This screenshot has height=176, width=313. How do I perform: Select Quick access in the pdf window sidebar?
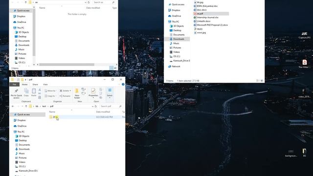[x=27, y=114]
